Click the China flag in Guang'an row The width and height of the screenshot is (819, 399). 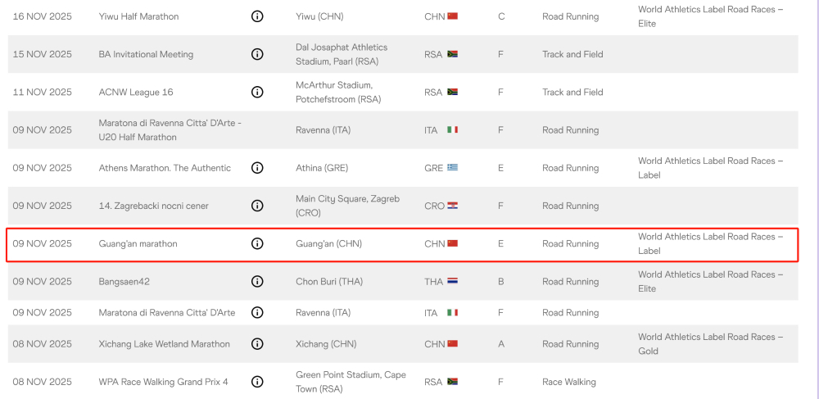[x=453, y=243]
